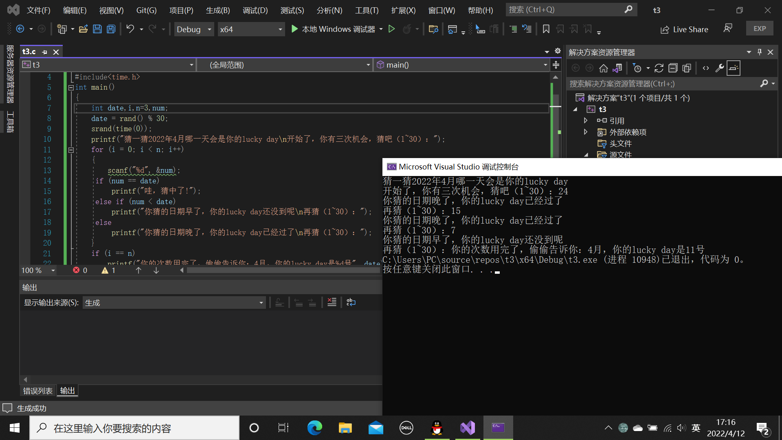Open the Visual Studio icon in the taskbar
Image resolution: width=782 pixels, height=440 pixels.
[x=468, y=428]
